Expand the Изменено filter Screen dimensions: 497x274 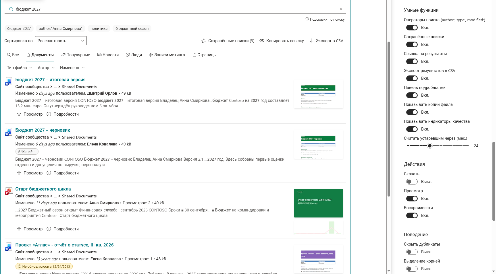pyautogui.click(x=72, y=68)
